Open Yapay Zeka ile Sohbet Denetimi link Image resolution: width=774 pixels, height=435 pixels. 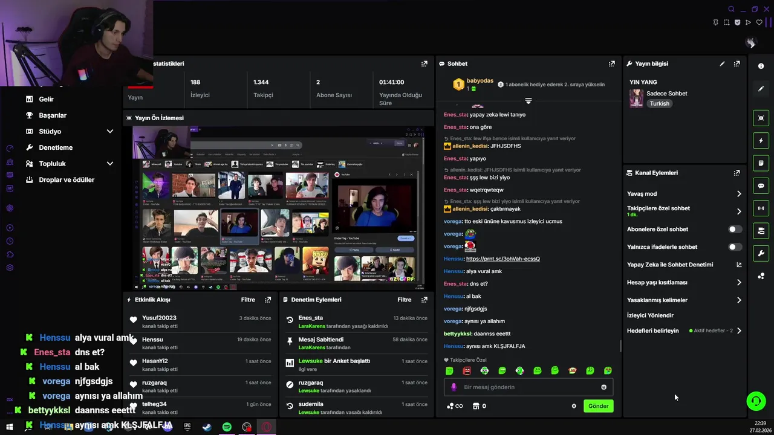tap(684, 265)
